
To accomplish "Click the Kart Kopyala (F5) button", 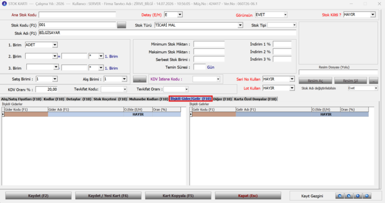I will (x=178, y=196).
